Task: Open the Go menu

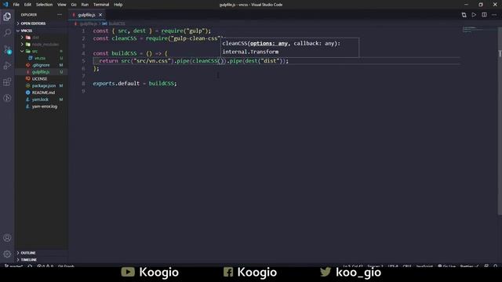Action: tap(74, 5)
